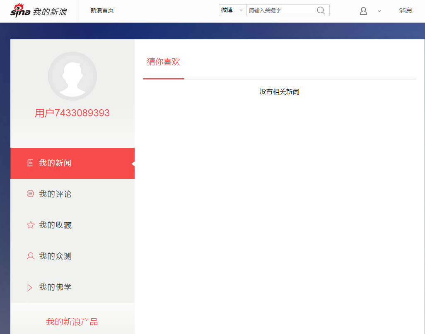Select the 我的新闻 news icon
The height and width of the screenshot is (334, 425).
(x=29, y=163)
